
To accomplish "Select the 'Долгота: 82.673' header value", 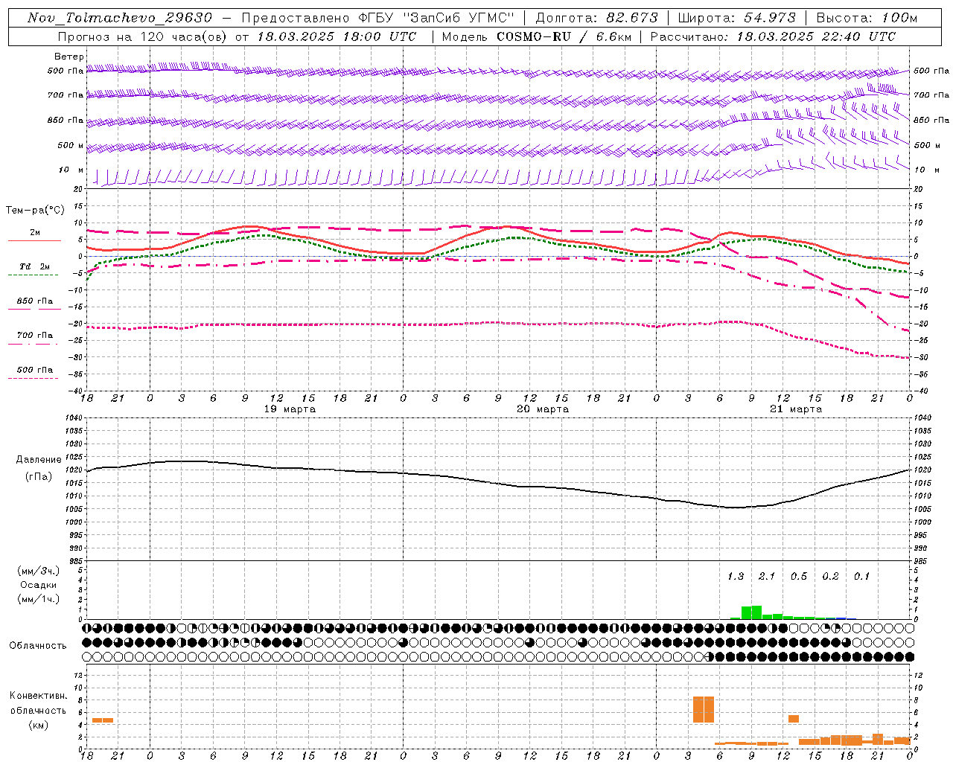I will [x=597, y=18].
